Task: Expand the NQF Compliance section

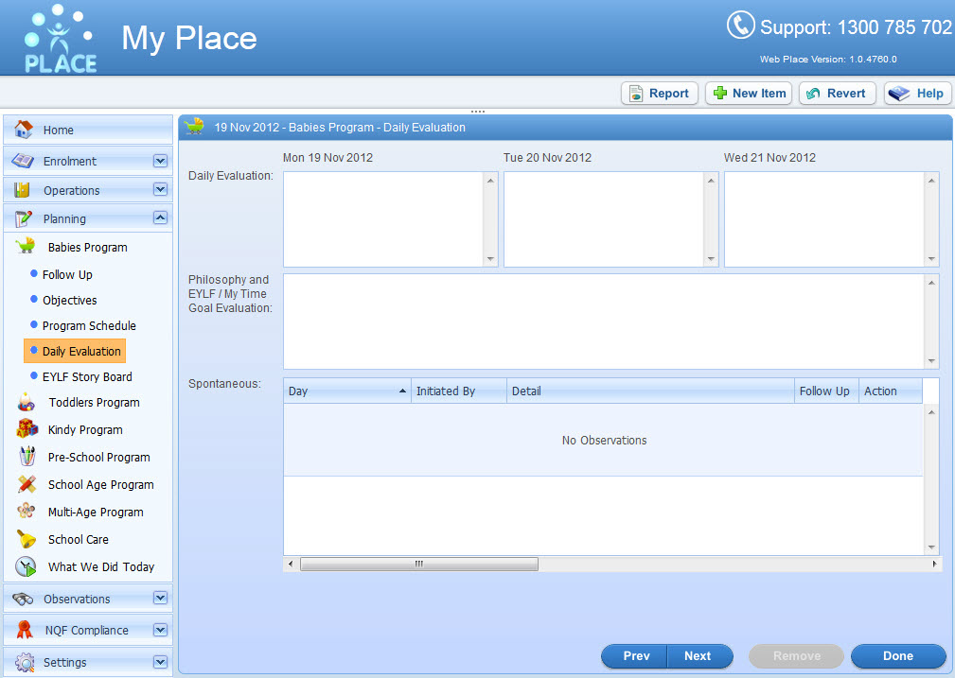Action: tap(160, 630)
